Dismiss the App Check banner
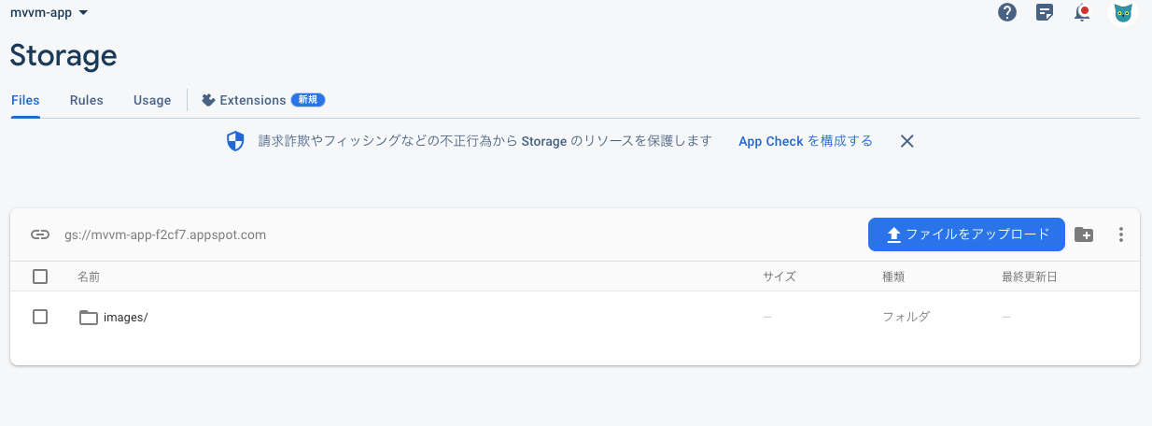 coord(906,141)
